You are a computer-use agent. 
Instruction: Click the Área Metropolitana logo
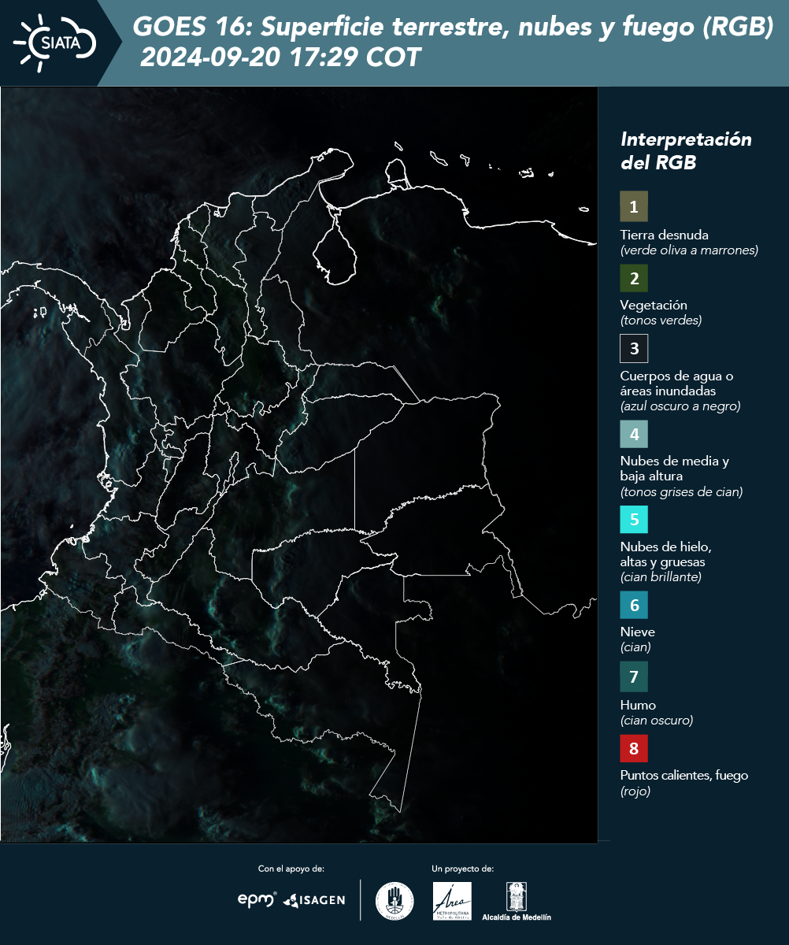pos(453,901)
